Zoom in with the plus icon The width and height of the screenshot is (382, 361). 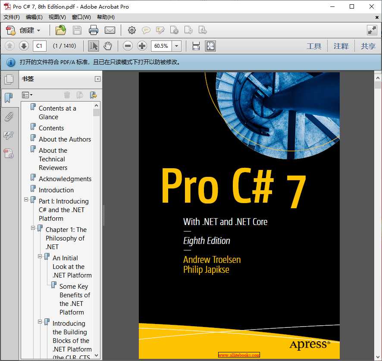pos(143,46)
